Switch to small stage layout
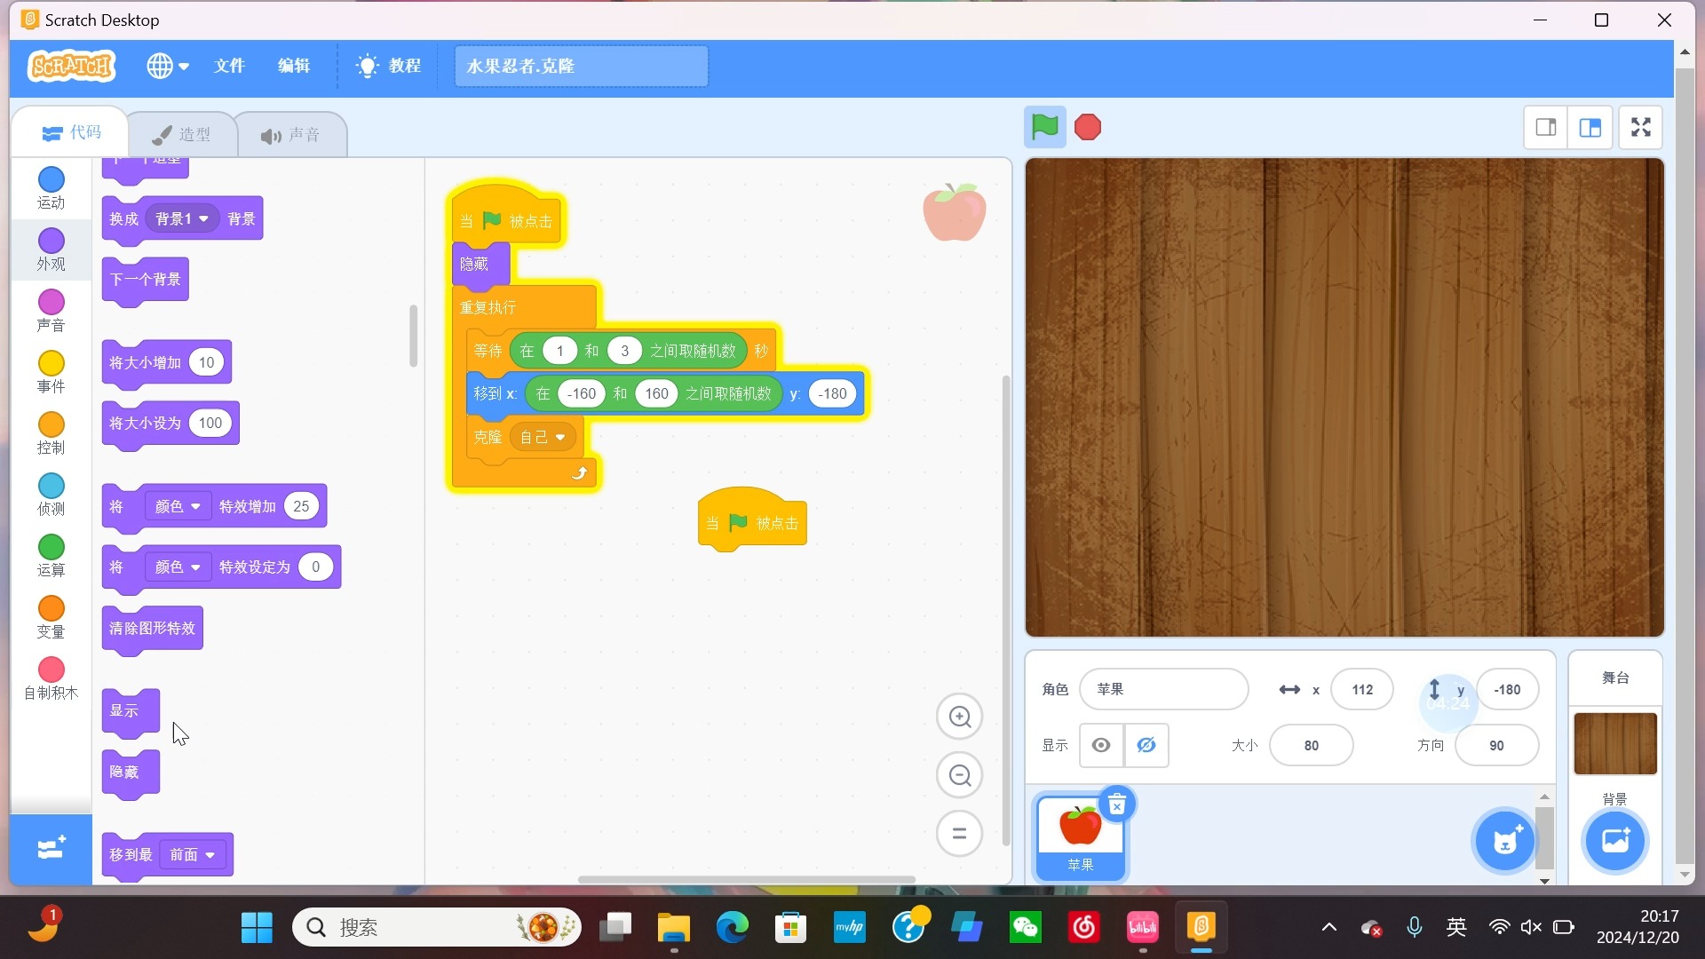The image size is (1705, 959). (x=1545, y=127)
